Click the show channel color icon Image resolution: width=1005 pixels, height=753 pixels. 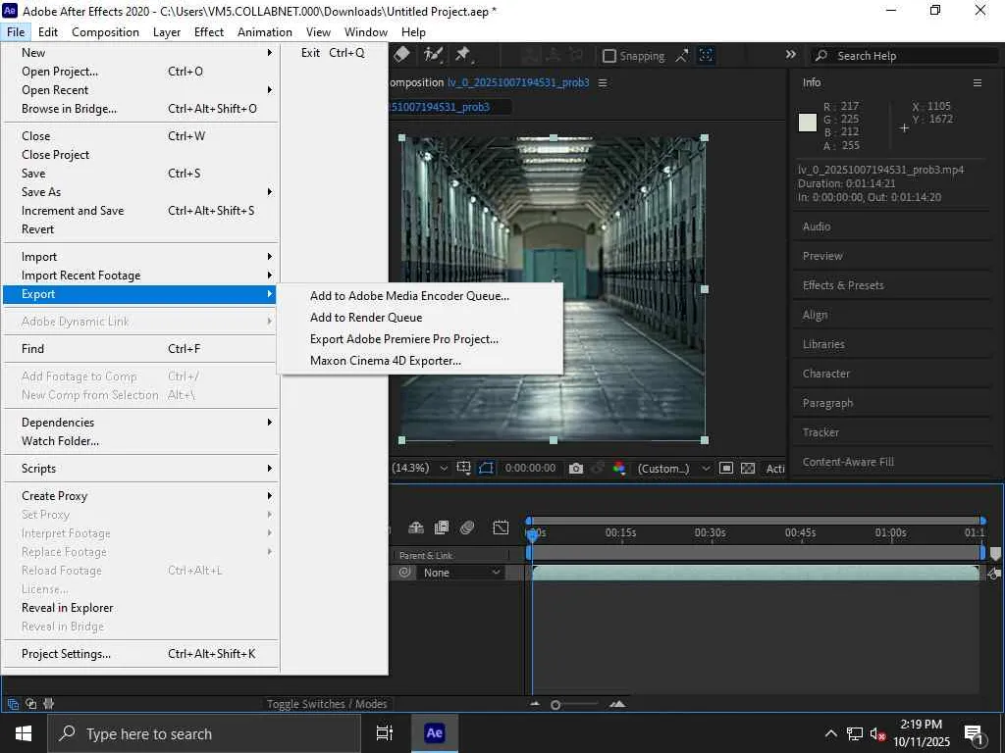click(619, 469)
